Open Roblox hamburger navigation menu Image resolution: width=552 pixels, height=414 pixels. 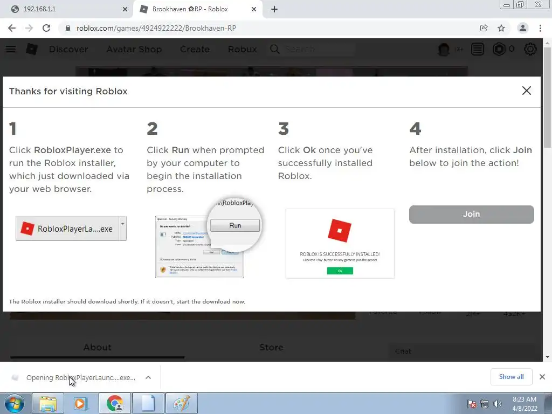click(11, 49)
